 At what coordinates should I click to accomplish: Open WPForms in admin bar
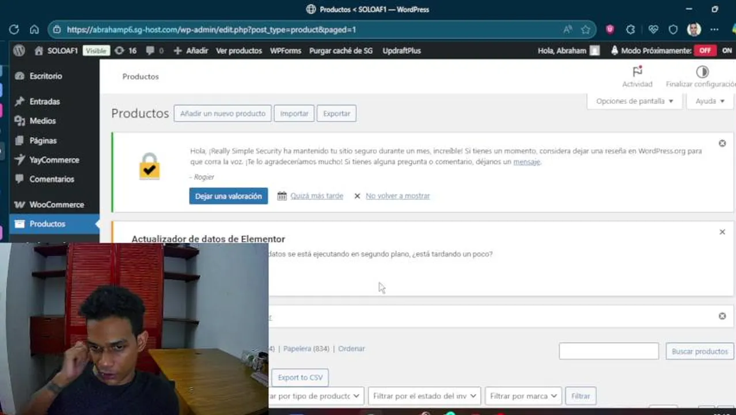point(286,51)
